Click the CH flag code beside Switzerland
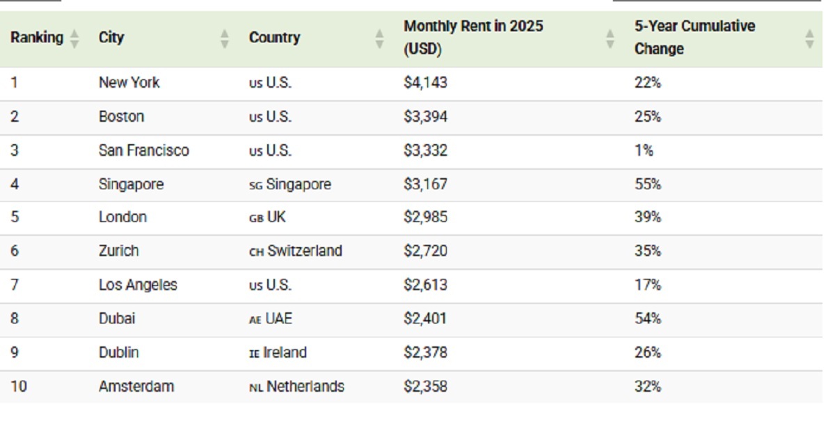Viewport: 835px width, 423px height. 256,252
